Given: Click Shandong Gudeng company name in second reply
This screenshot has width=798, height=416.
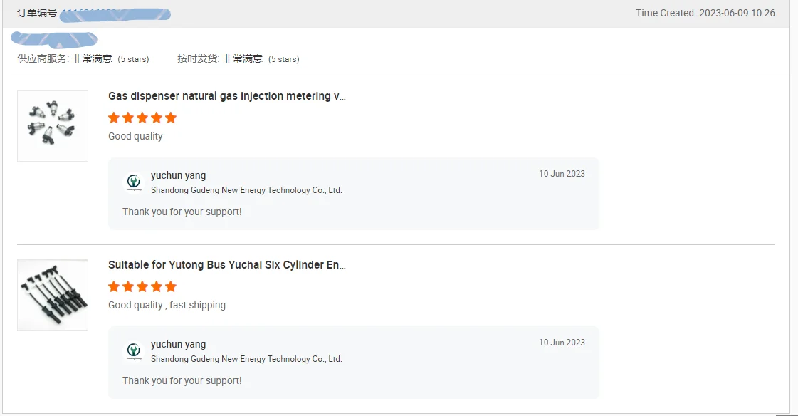Looking at the screenshot, I should click(x=246, y=359).
